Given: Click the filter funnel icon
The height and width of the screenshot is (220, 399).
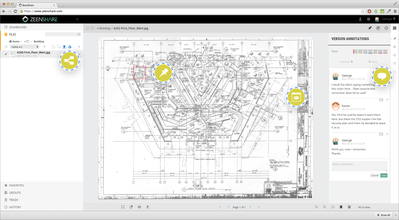Looking at the screenshot, I should coord(44,47).
